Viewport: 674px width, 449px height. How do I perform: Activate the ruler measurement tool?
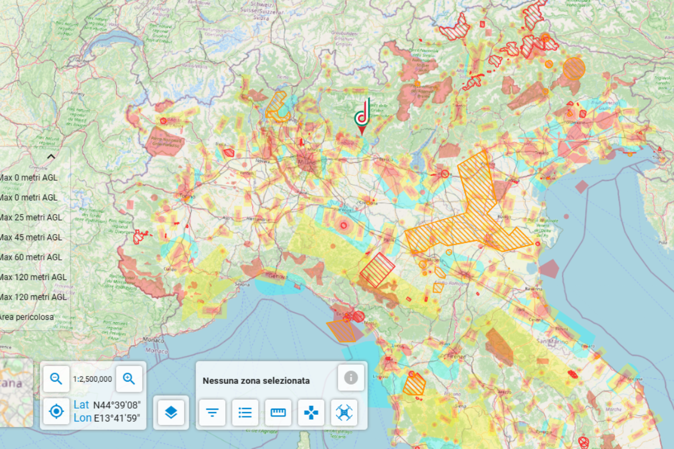pyautogui.click(x=278, y=413)
